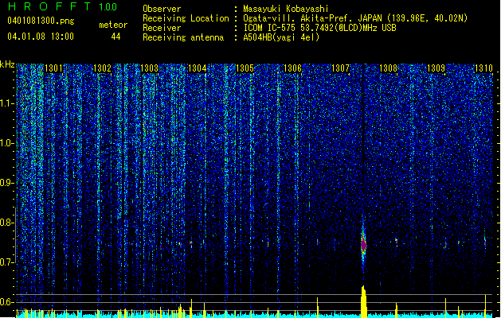Click the date stamp 04.01.08 13:00
Viewport: 501px width, 318px height.
click(41, 37)
